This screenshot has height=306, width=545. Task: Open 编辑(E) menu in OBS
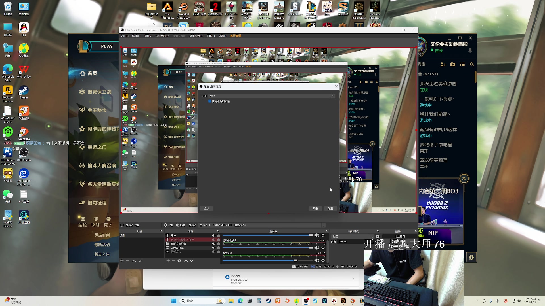tap(136, 36)
